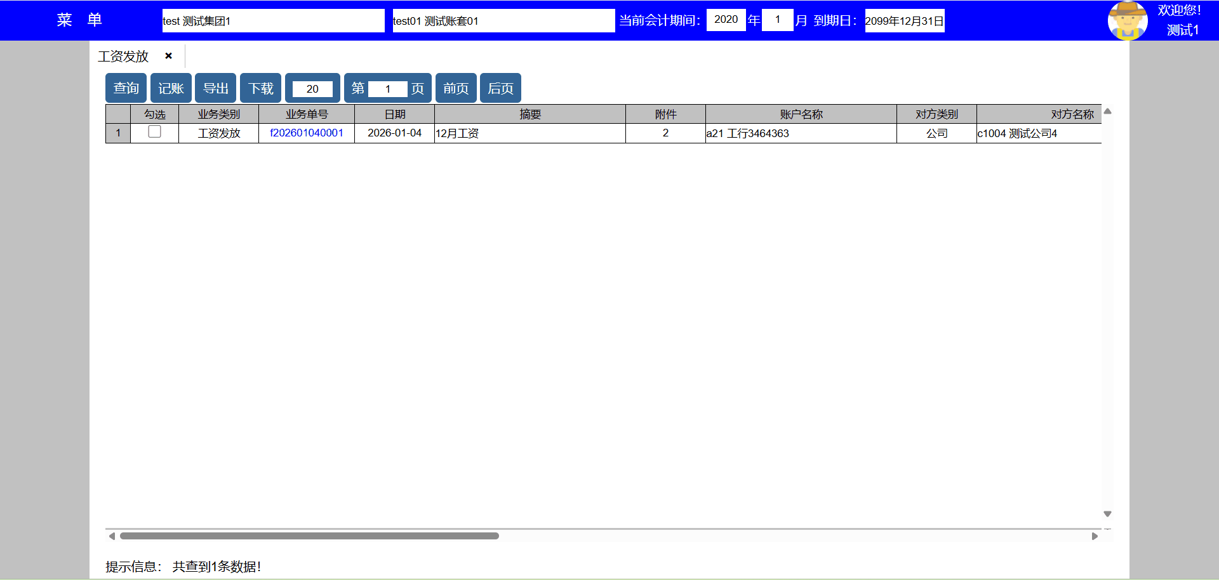Click the accounting period year field
The width and height of the screenshot is (1219, 580).
(x=726, y=20)
